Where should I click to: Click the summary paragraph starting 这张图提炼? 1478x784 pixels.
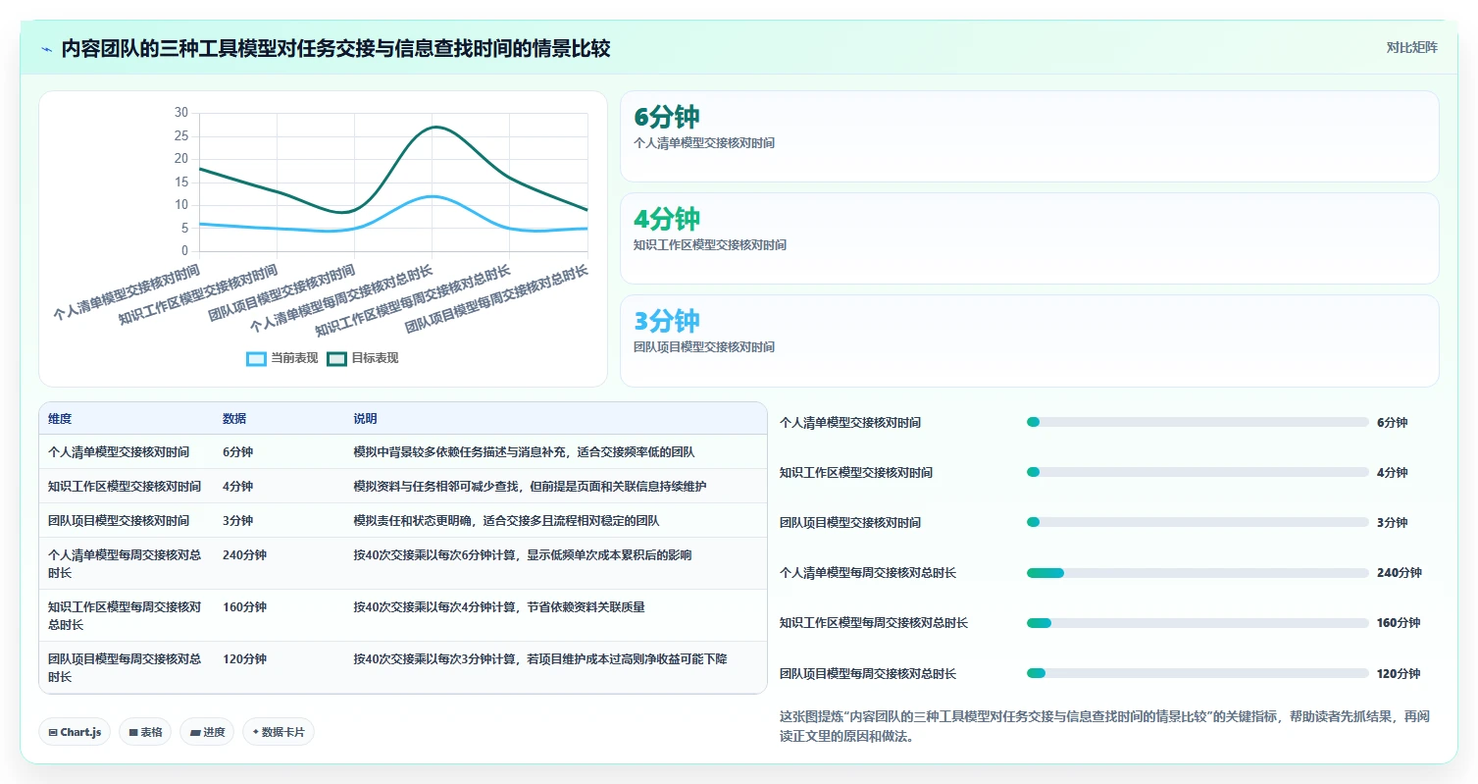click(x=1104, y=727)
